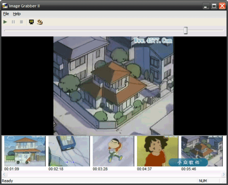Click the 00:04:37 timestamp label
The width and height of the screenshot is (228, 185).
[144, 169]
